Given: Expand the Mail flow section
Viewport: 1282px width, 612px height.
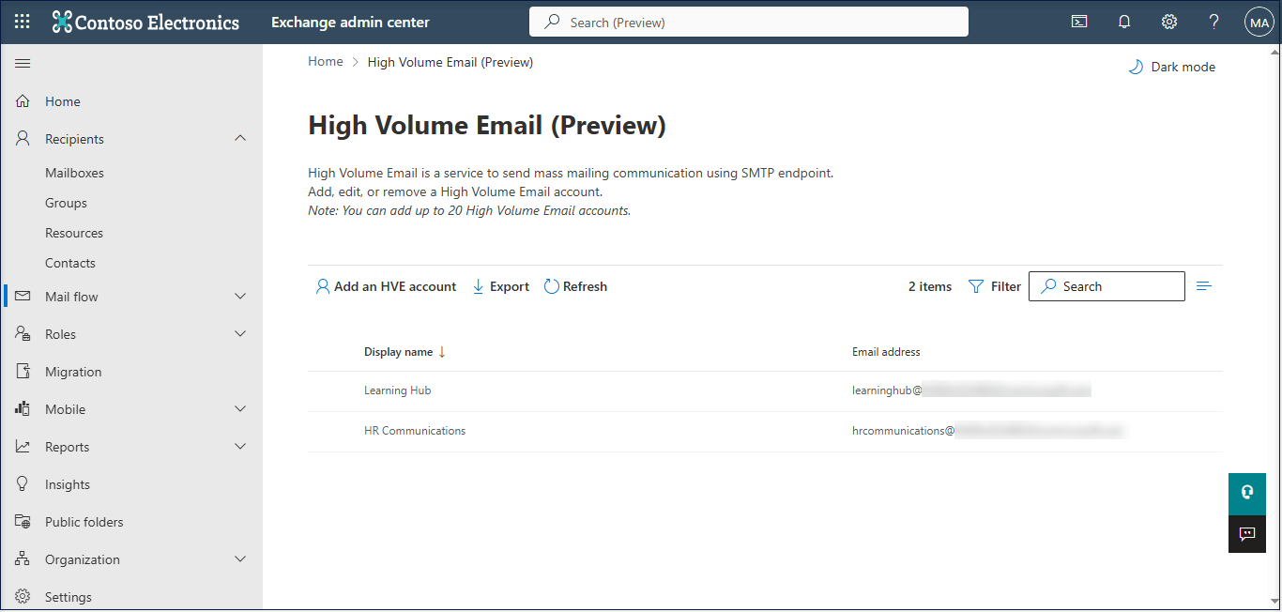Looking at the screenshot, I should (x=240, y=296).
